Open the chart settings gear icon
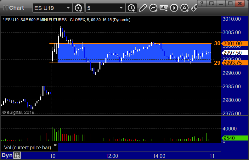The image size is (249, 160). click(78, 8)
